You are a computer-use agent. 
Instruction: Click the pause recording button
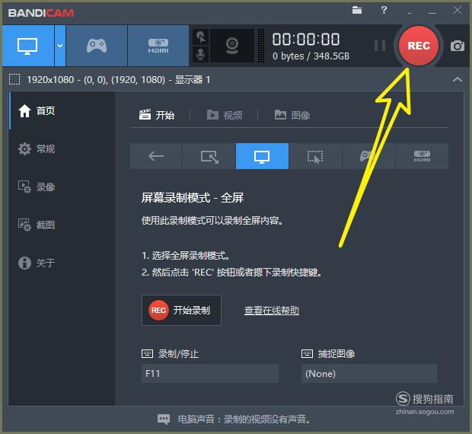(x=380, y=46)
